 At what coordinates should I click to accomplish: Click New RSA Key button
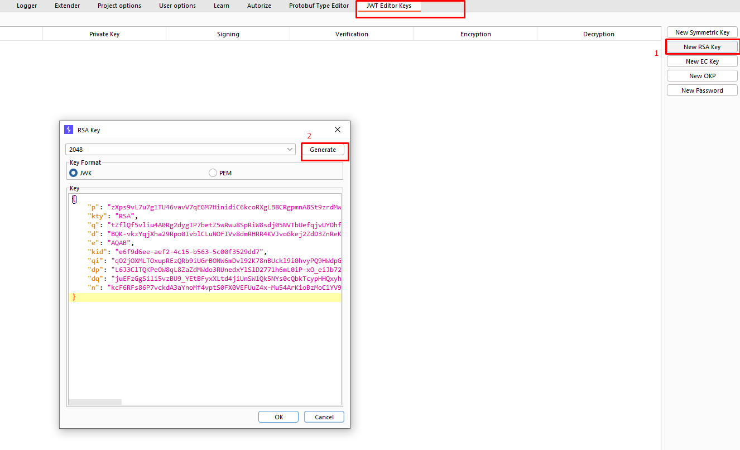pos(702,47)
